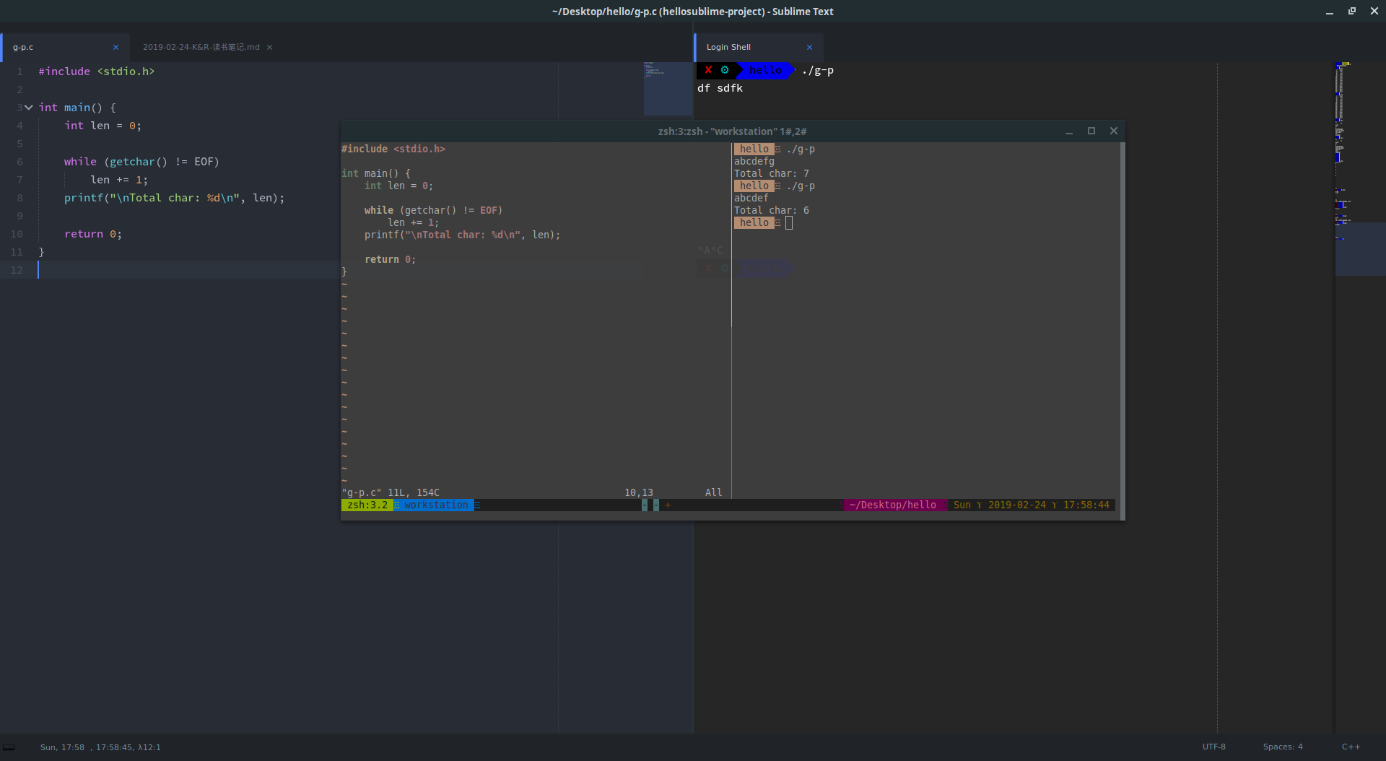1386x761 pixels.
Task: Click 'Total char: 7' output in terminal
Action: tap(771, 174)
